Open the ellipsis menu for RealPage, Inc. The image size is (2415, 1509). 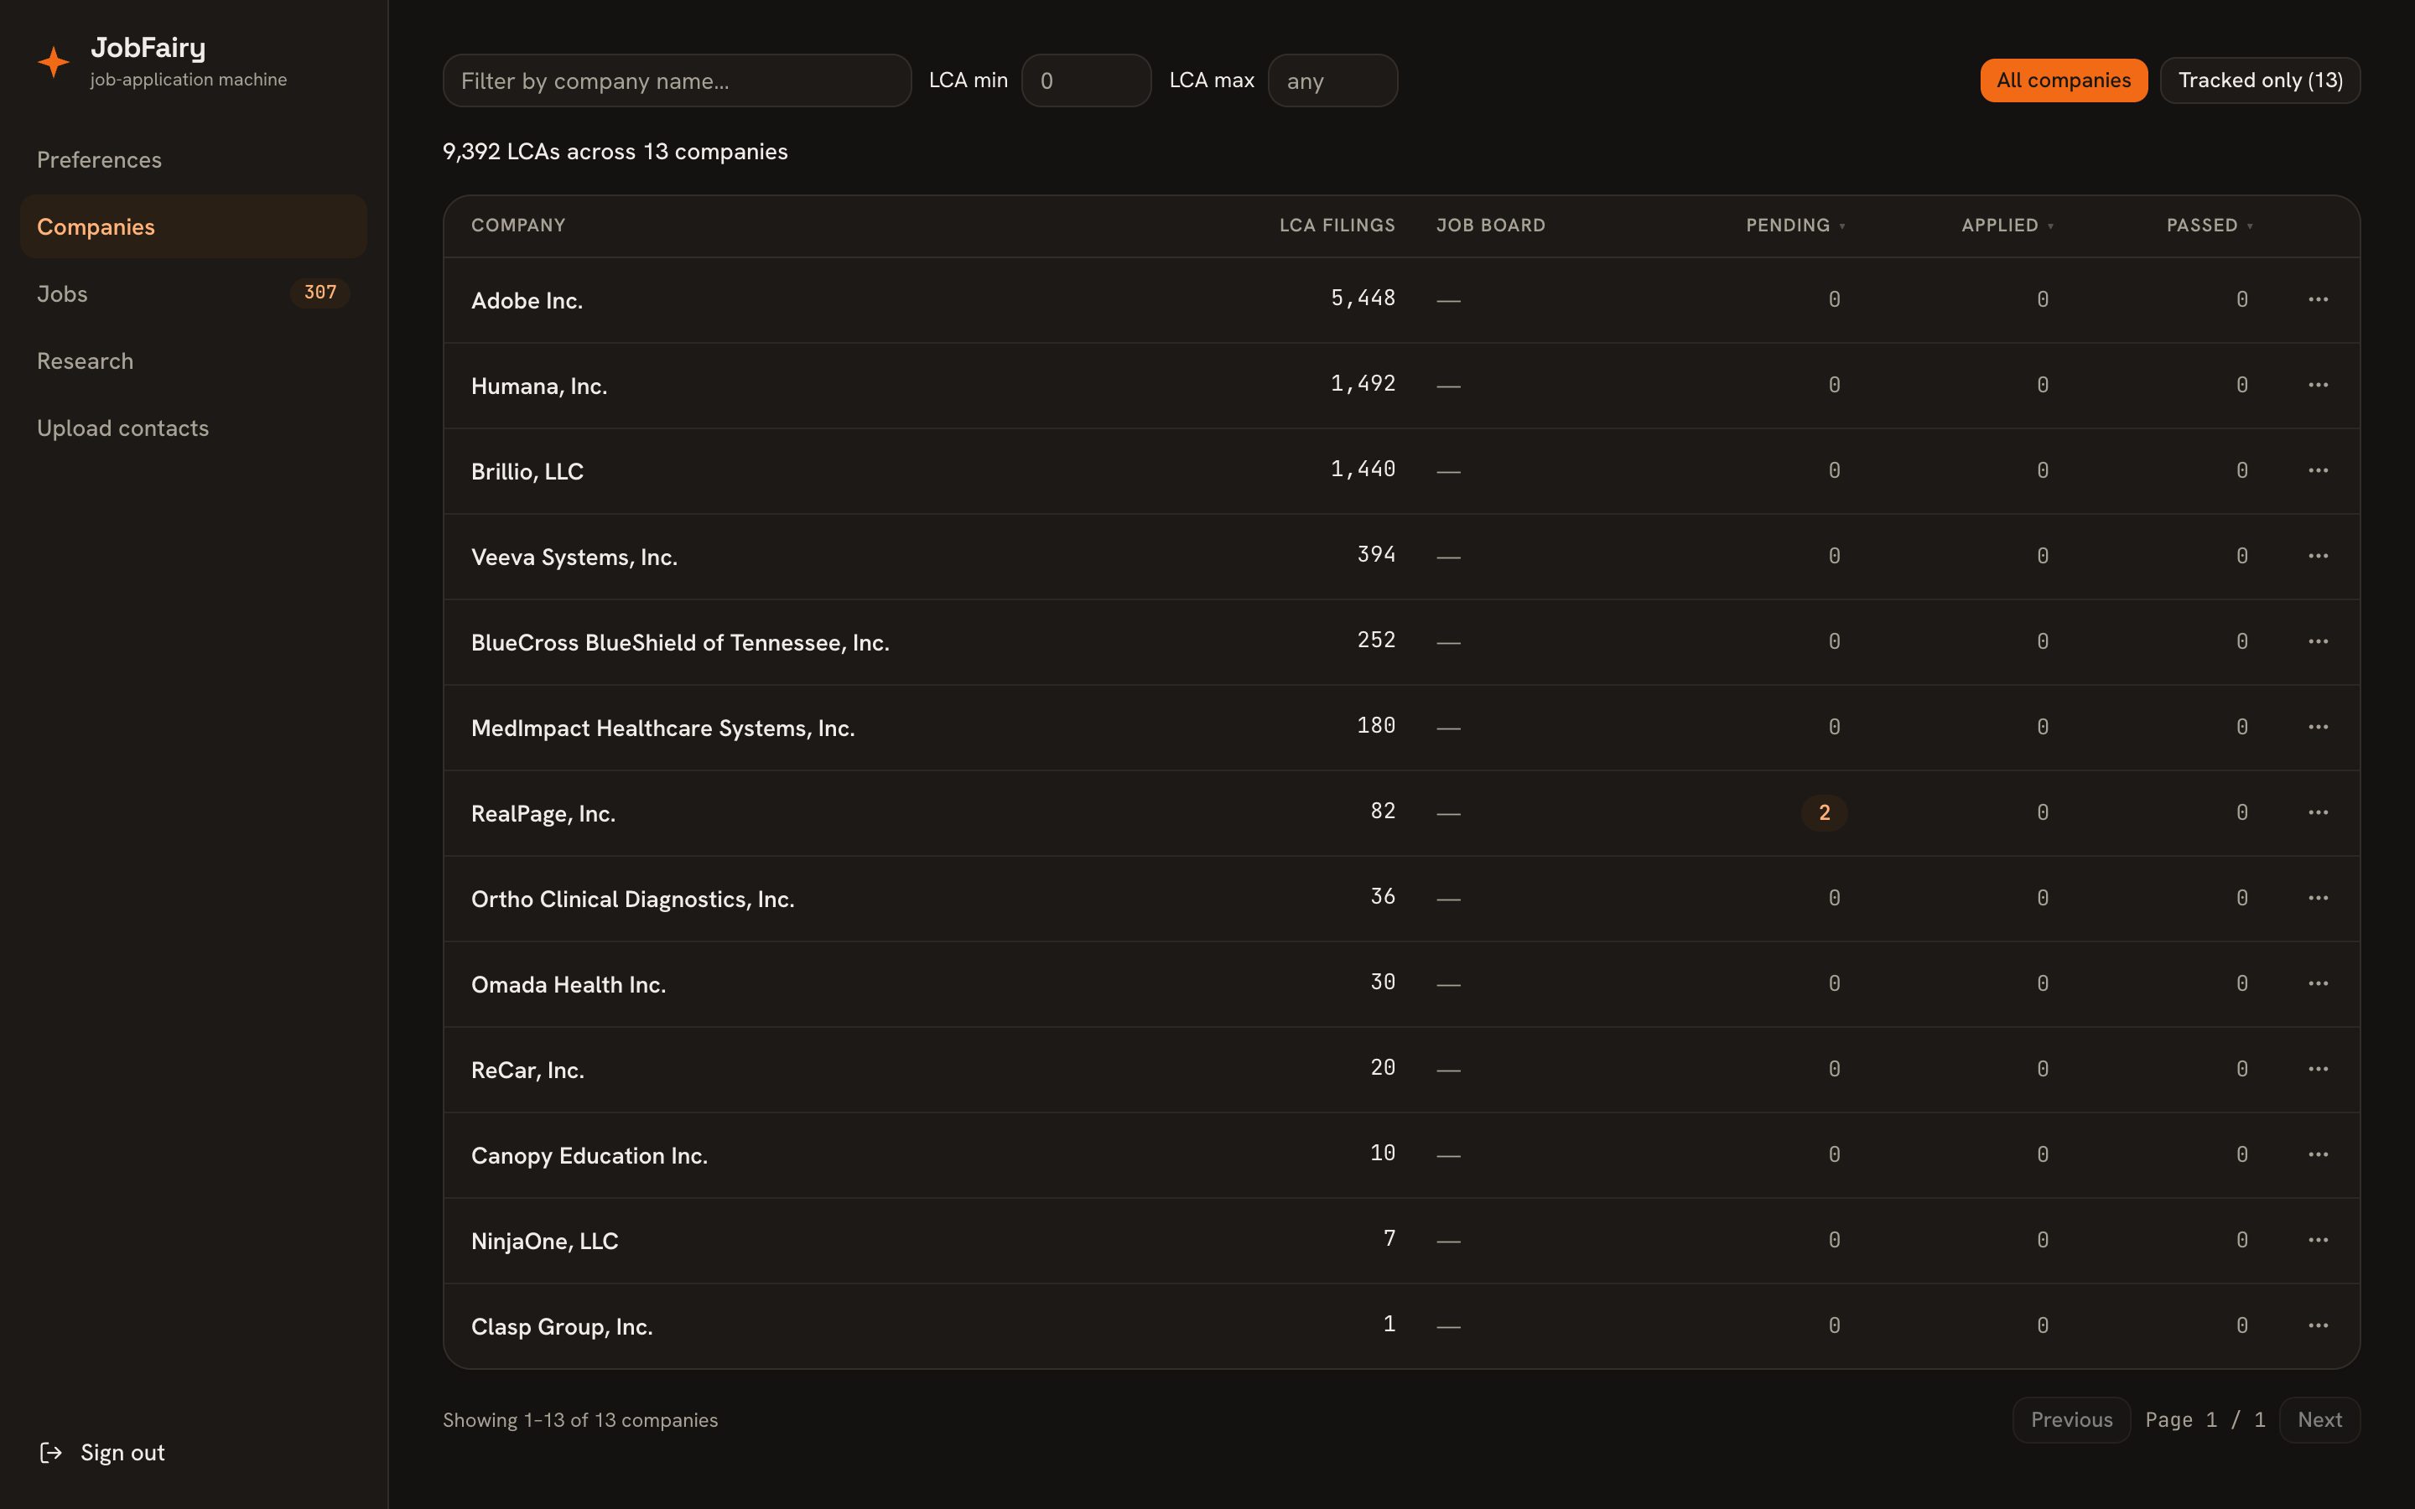pos(2317,812)
